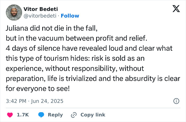Click the Vitor Bedeti display name
The width and height of the screenshot is (186, 122).
click(x=40, y=9)
